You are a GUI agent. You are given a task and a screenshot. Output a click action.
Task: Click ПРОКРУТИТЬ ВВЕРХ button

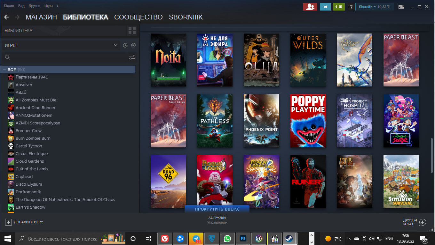[x=217, y=209]
